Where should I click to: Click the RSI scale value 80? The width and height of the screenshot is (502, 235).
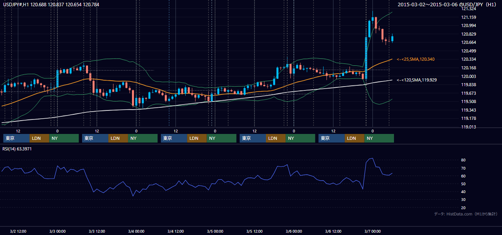464,160
